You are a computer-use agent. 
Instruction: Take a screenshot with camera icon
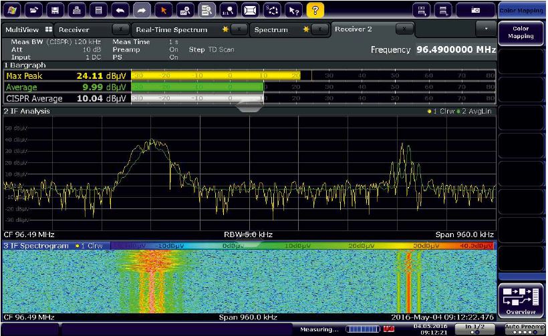pyautogui.click(x=475, y=10)
